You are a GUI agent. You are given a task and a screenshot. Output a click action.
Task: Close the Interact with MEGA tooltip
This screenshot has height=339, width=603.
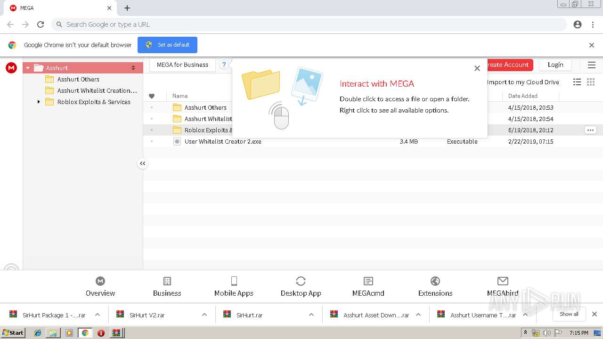coord(477,68)
